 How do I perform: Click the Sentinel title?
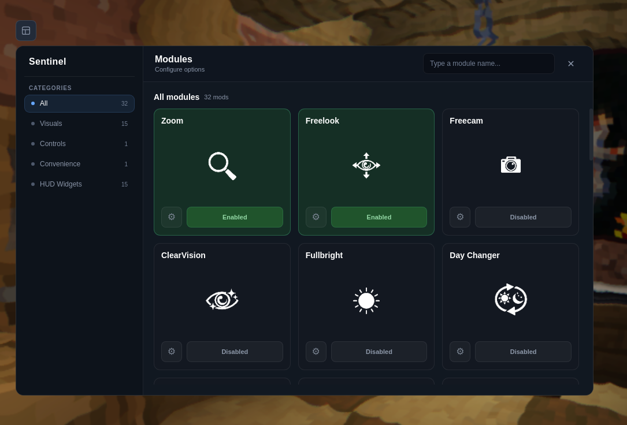point(47,62)
